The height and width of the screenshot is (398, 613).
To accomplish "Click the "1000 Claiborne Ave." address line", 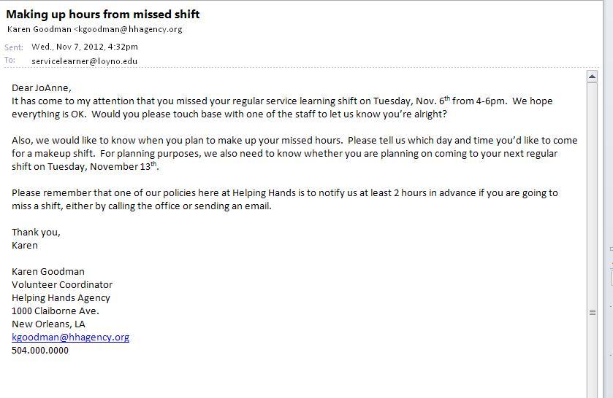I will [56, 311].
